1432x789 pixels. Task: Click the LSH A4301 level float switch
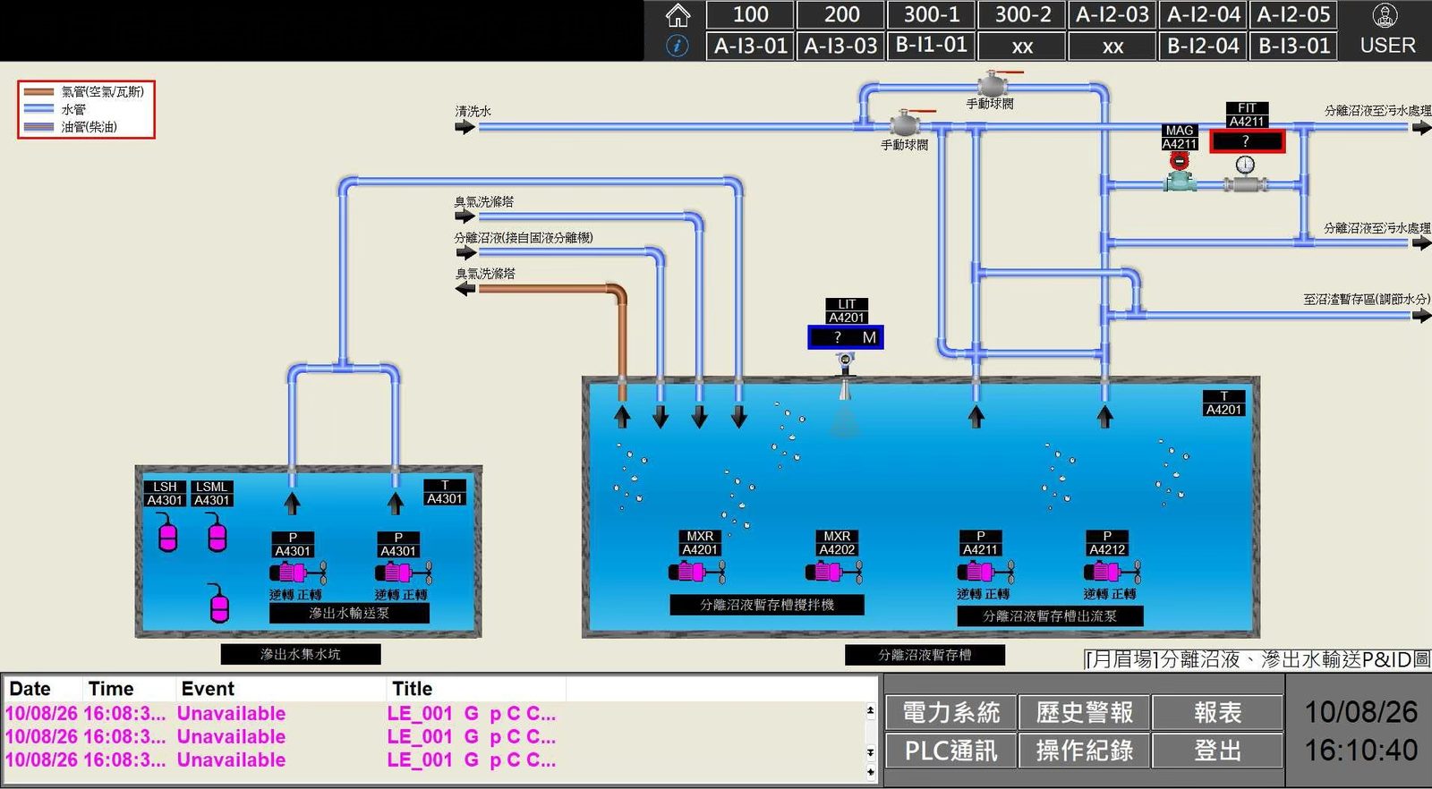[167, 533]
